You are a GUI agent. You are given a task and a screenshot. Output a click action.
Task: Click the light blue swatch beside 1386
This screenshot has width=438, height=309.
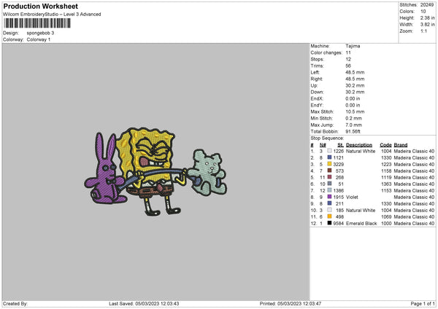point(329,190)
